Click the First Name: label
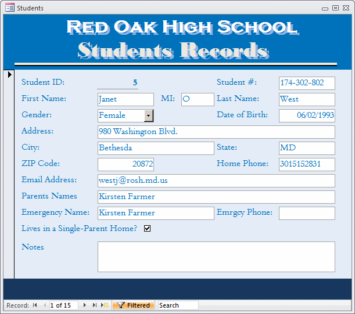 [x=44, y=99]
